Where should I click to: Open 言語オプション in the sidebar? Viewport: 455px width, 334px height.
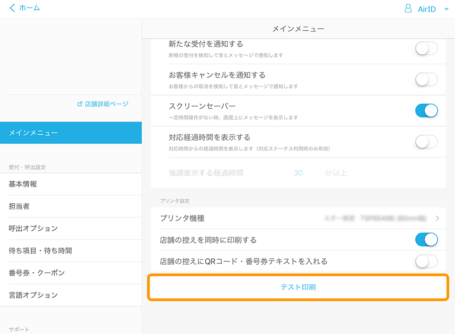[x=71, y=295]
